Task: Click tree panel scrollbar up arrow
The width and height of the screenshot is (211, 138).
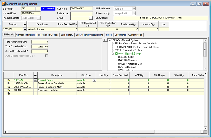Action: coord(205,40)
